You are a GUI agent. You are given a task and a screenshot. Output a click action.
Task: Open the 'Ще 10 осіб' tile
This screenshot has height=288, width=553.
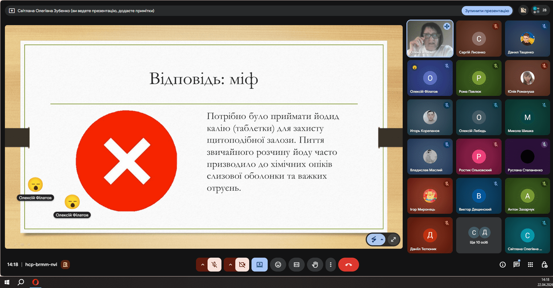(479, 235)
